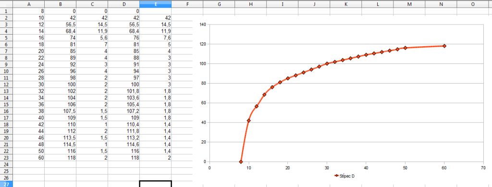
Task: Click the 140 label on chart Y axis
Action: [202, 24]
